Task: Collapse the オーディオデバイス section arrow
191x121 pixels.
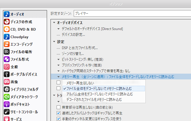Action: [54, 23]
